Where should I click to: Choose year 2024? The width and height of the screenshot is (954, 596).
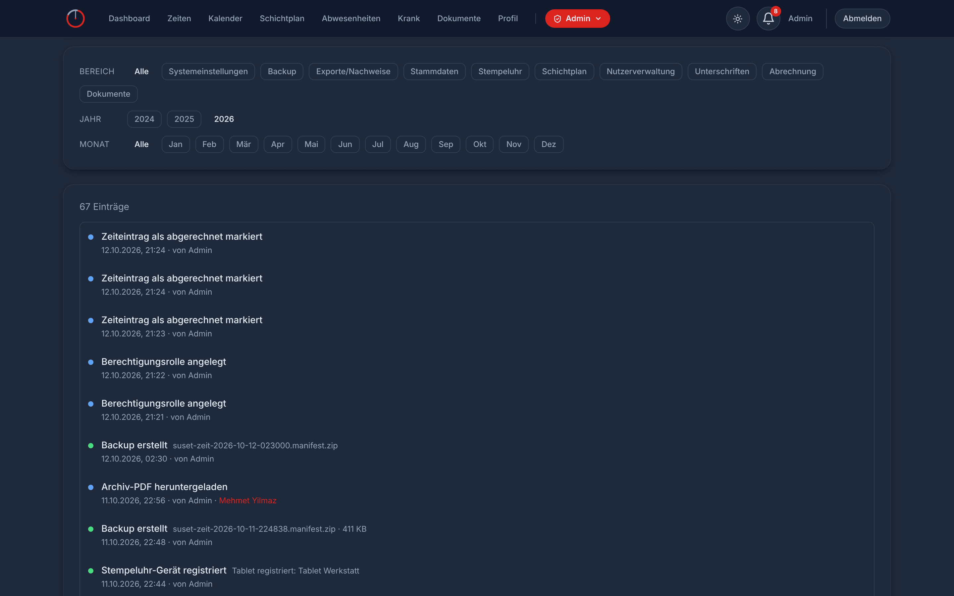pyautogui.click(x=144, y=119)
